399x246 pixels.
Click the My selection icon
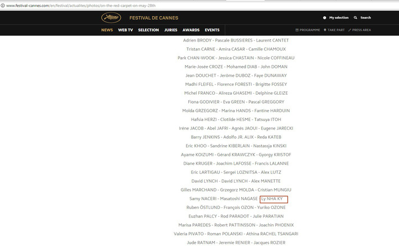tap(325, 18)
